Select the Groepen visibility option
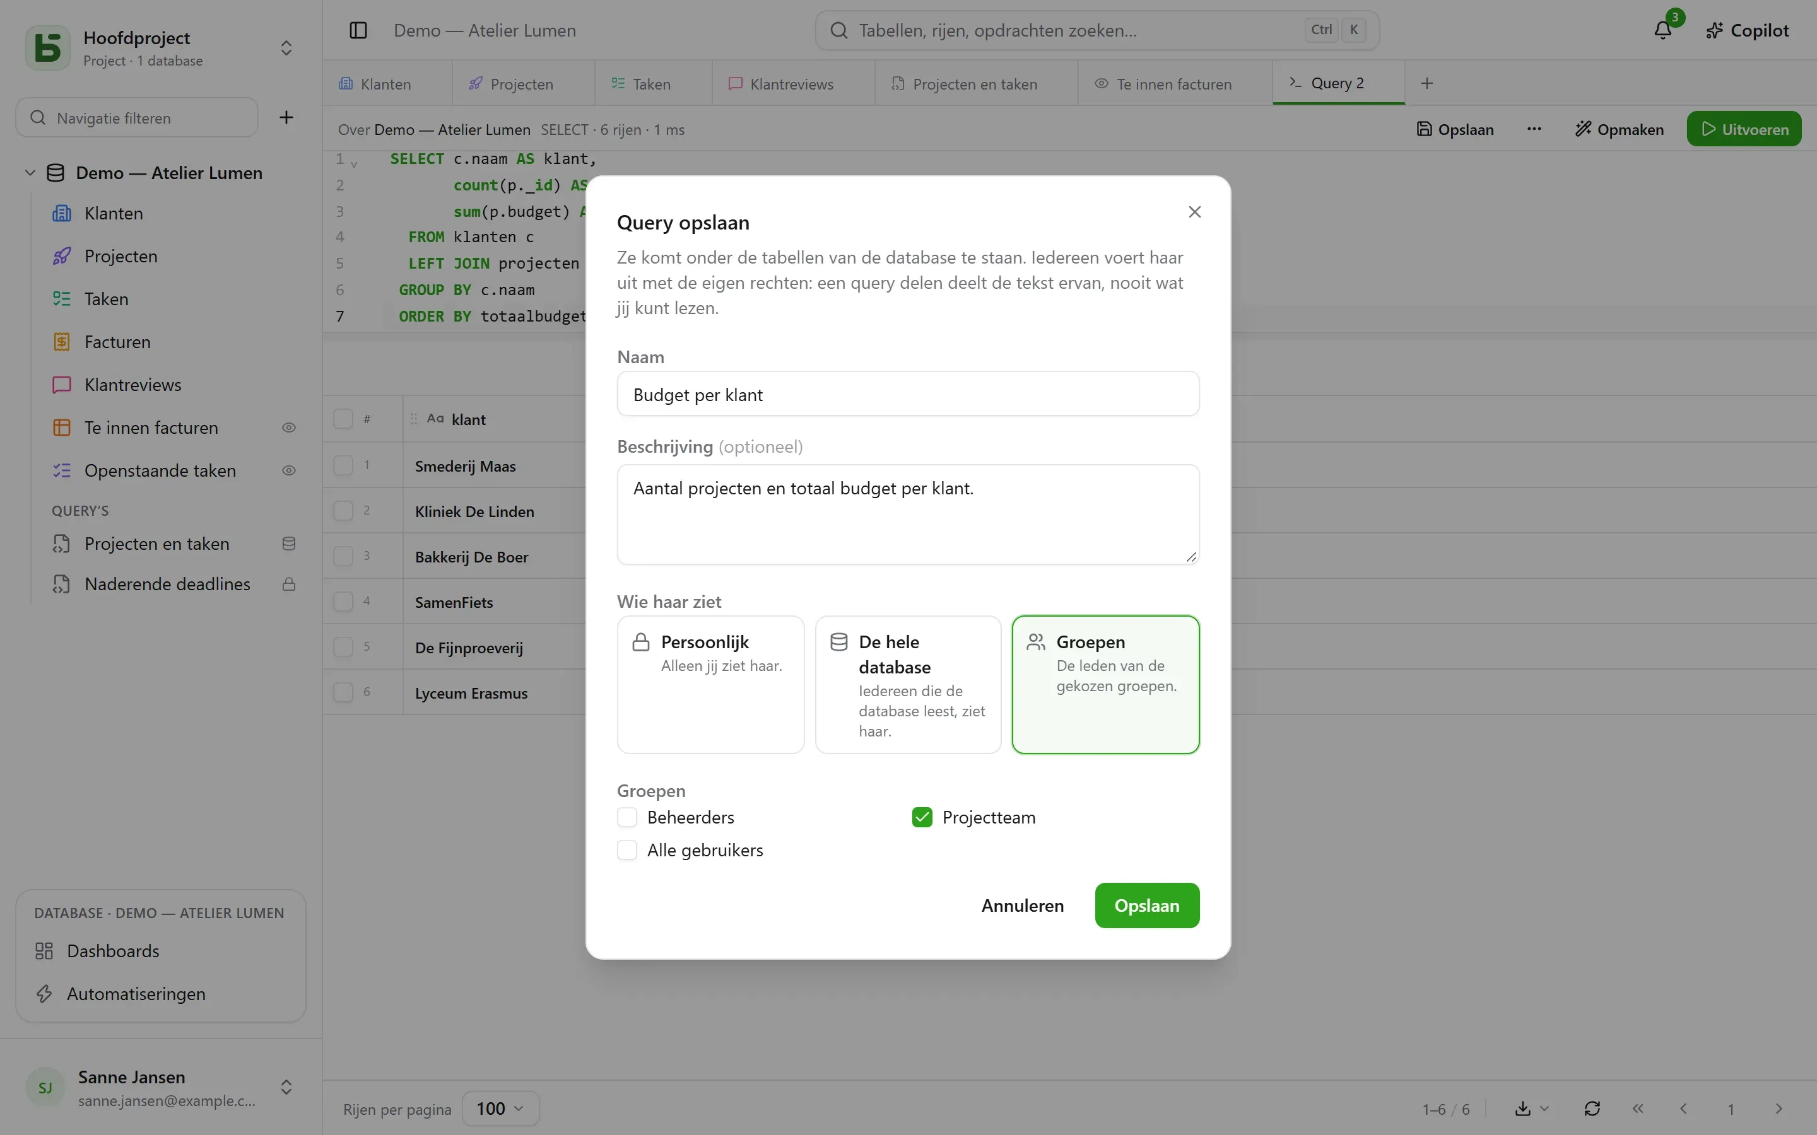 1105,685
